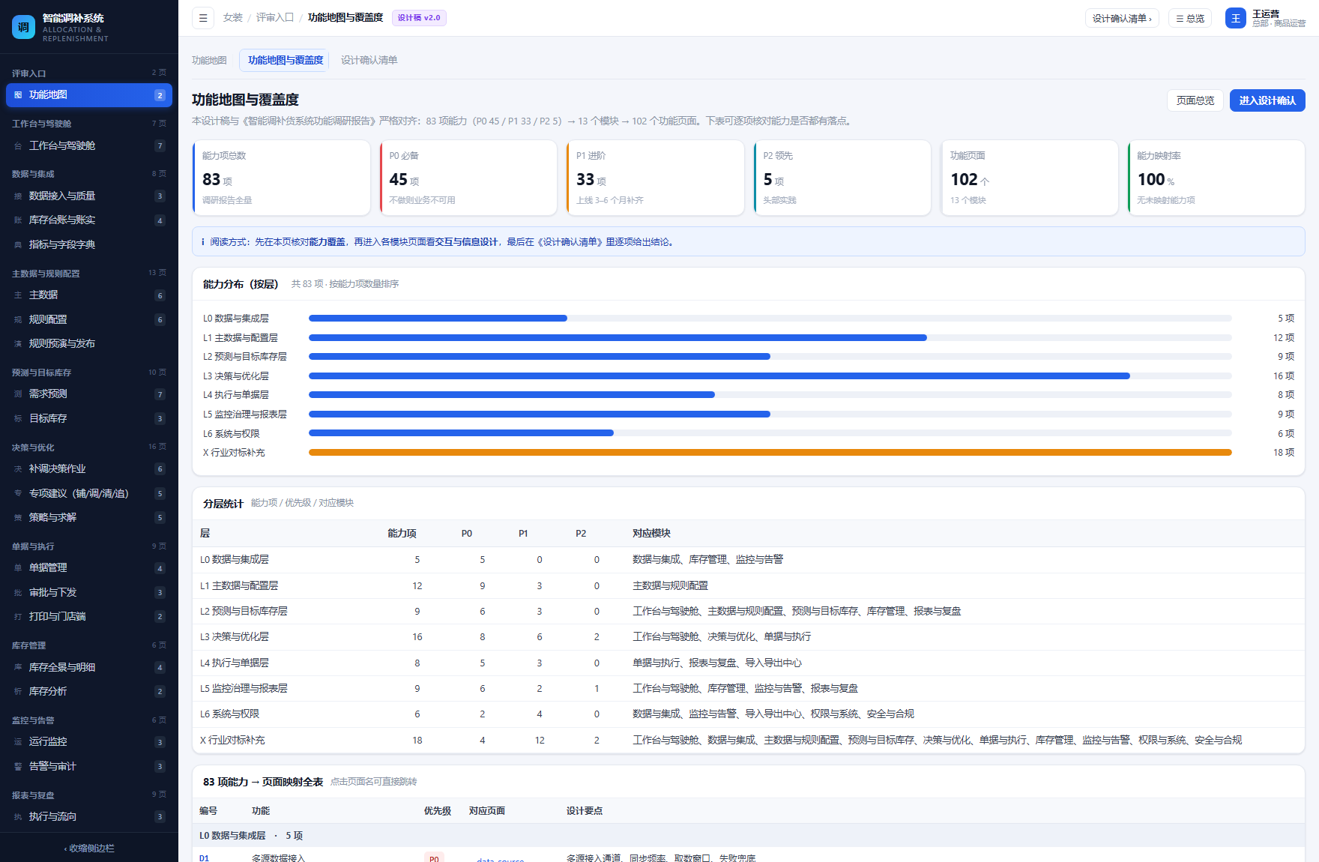Screen dimensions: 1319x862
Task: Click the D1 capability ID link
Action: click(x=204, y=858)
